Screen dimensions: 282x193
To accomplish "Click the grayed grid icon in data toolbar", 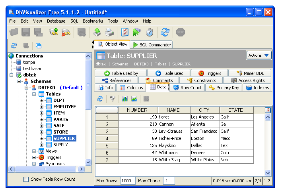I will (x=146, y=99).
